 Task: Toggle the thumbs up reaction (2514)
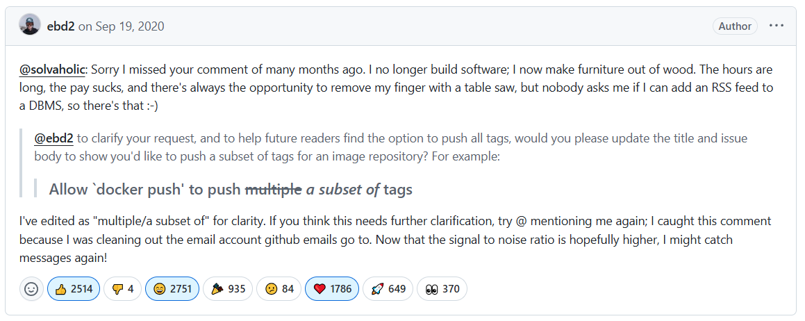[x=74, y=288]
